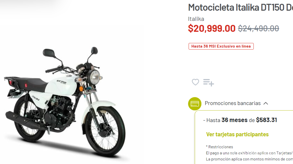The width and height of the screenshot is (293, 164).
Task: Select the Hasta 36 MSI Exclusivo badge
Action: 221,46
